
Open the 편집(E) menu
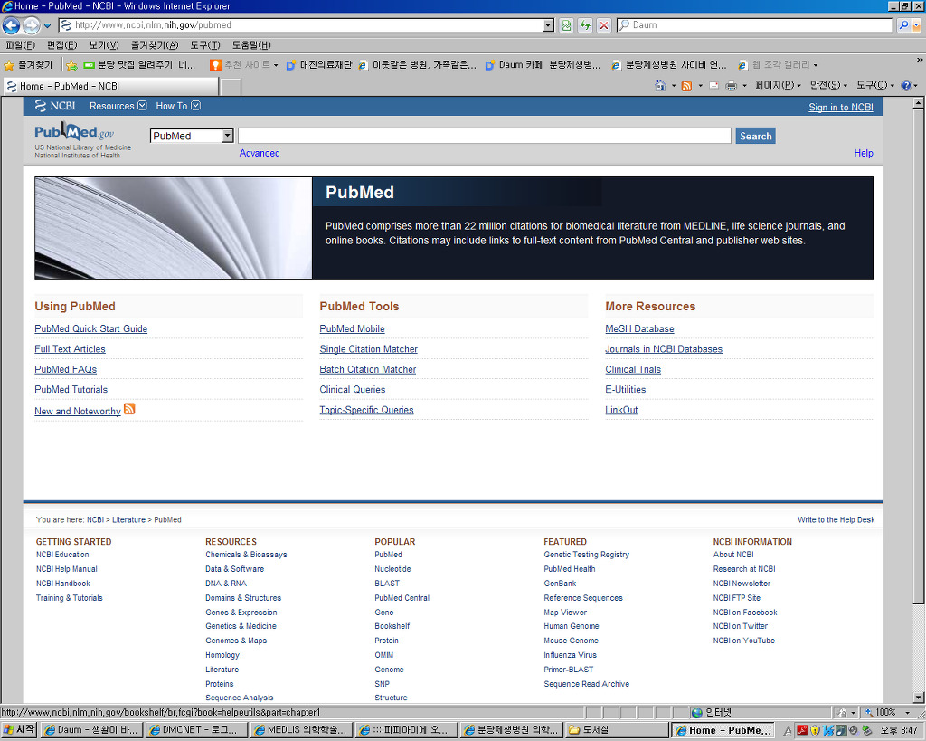tap(62, 45)
